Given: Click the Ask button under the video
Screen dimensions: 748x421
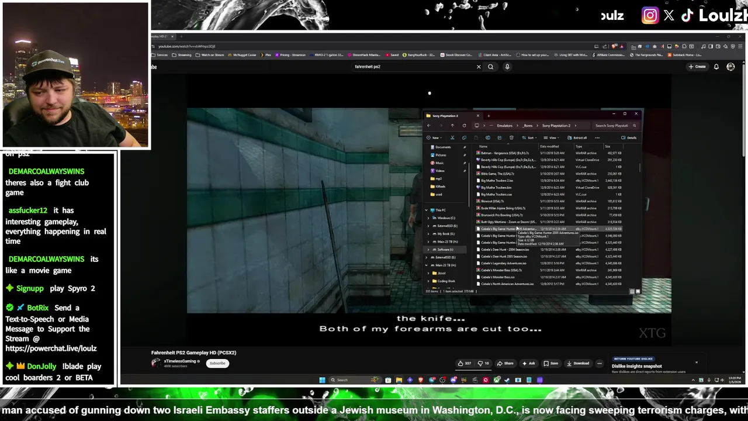Looking at the screenshot, I should [529, 363].
